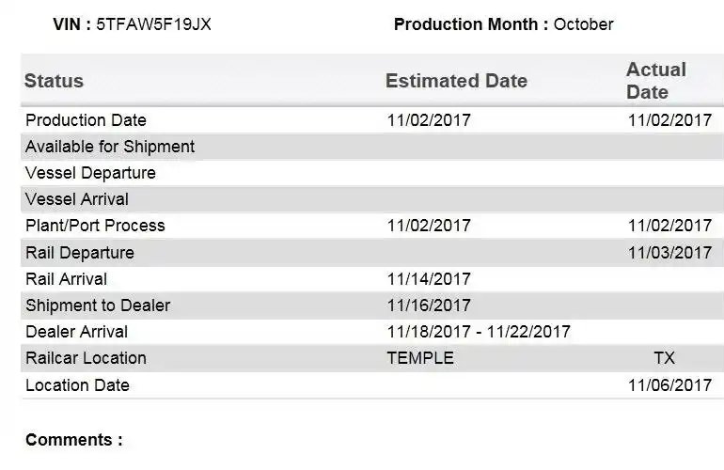Click the Available for Shipment row
724x470 pixels.
[372, 147]
